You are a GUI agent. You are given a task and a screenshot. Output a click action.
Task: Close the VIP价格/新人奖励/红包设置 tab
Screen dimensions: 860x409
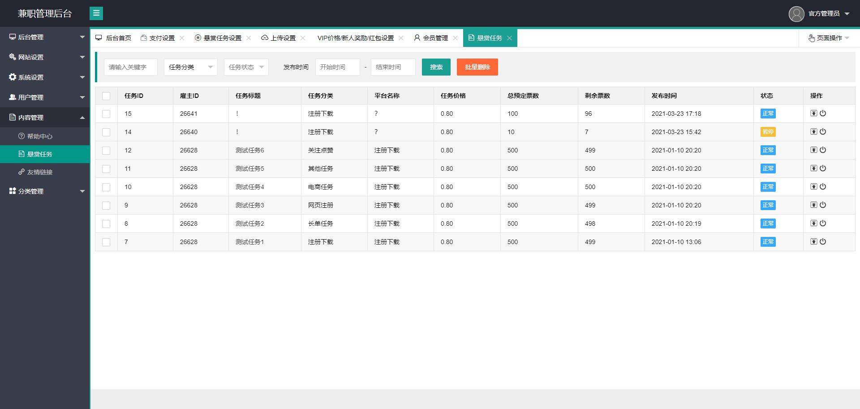click(401, 38)
